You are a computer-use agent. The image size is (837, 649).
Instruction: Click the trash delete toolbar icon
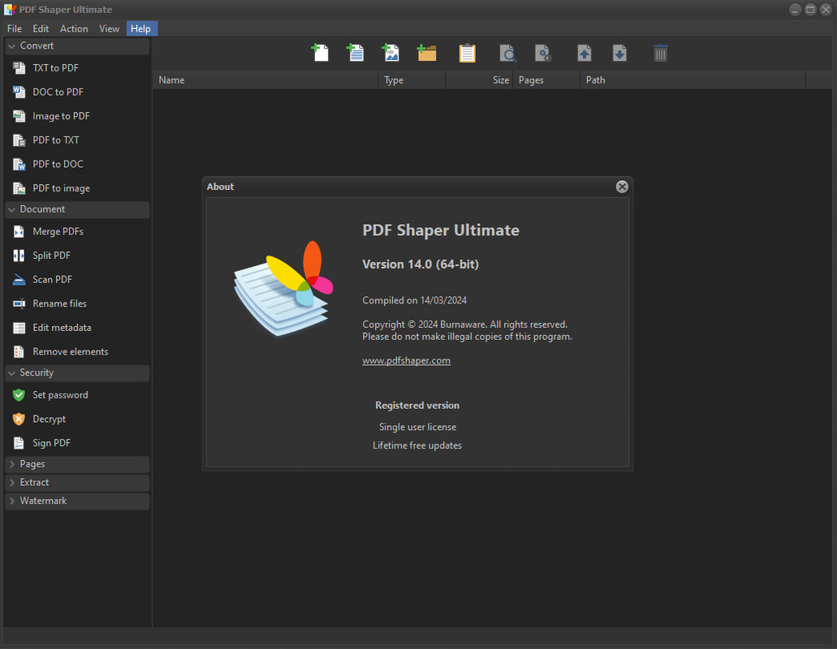pos(660,53)
